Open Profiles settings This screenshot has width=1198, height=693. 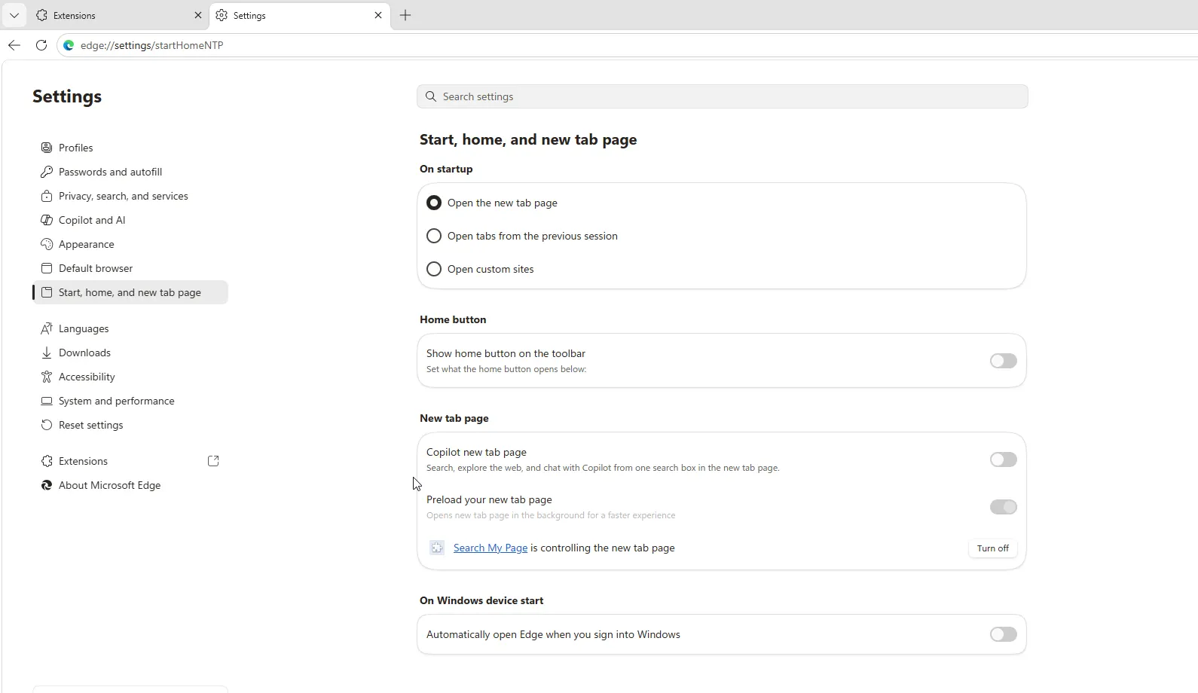point(130,148)
